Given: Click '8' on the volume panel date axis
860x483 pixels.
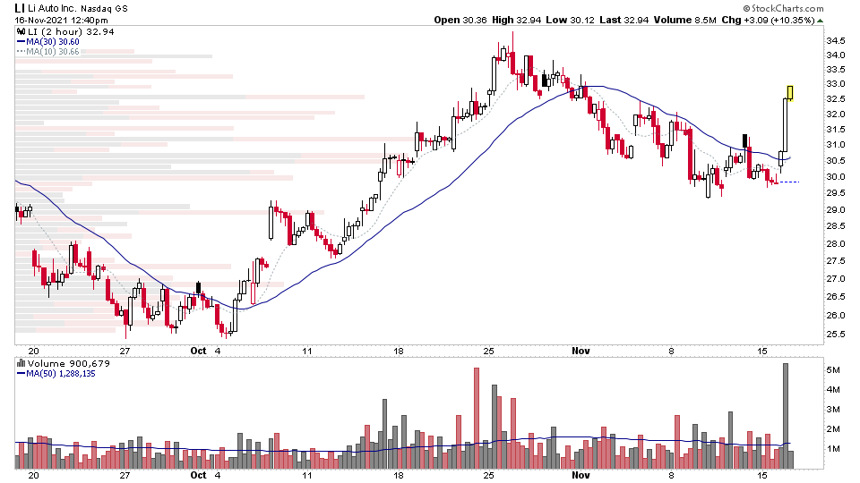Looking at the screenshot, I should pos(671,475).
